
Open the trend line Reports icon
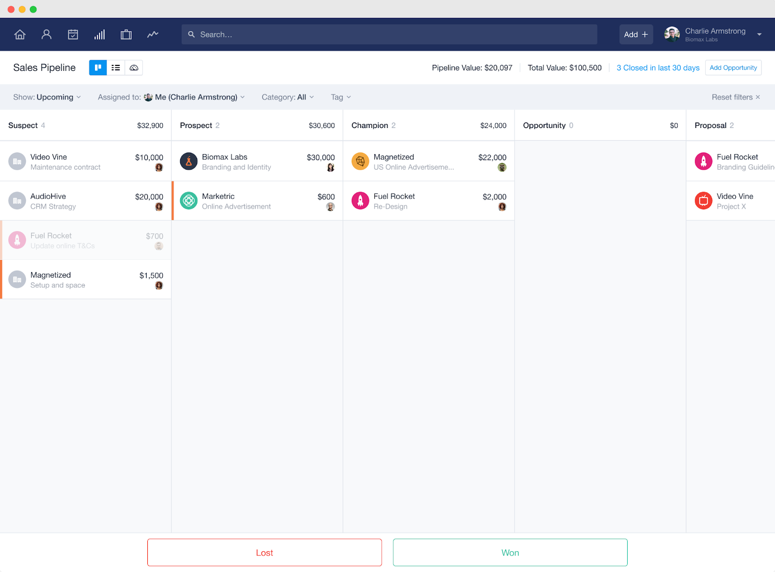(x=153, y=34)
